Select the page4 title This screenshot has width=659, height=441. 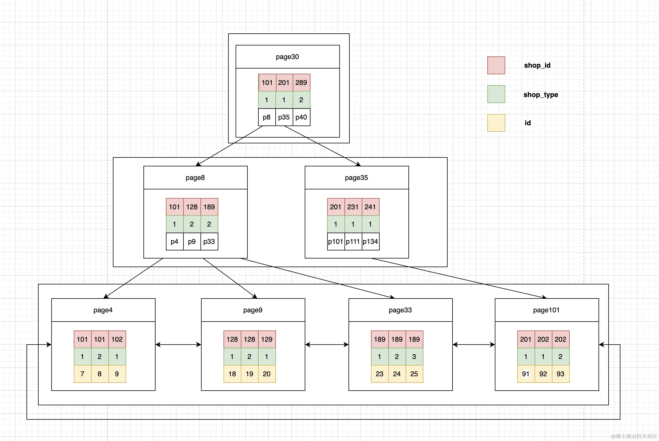pyautogui.click(x=103, y=310)
